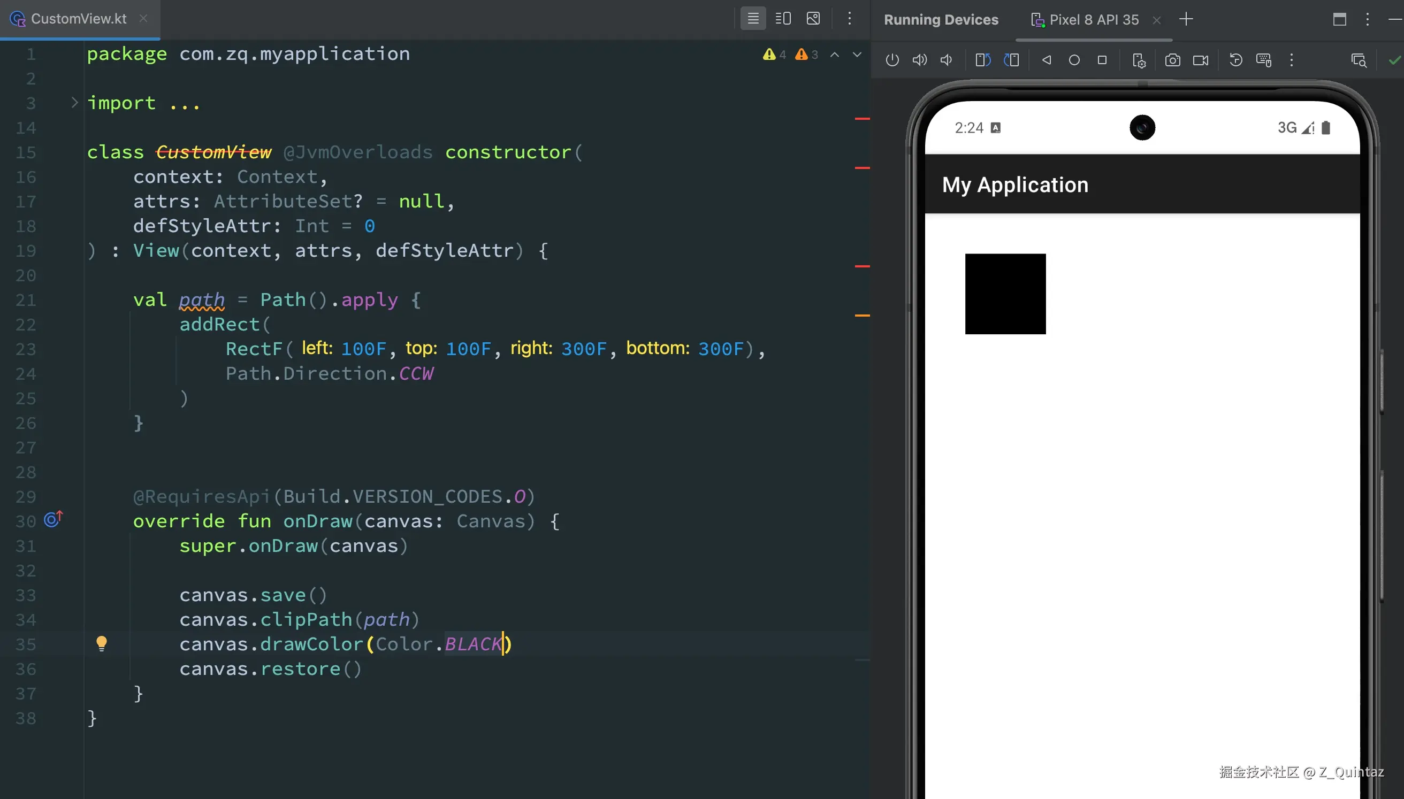Open the emulator toolbar's more options menu
Image resolution: width=1404 pixels, height=799 pixels.
coord(1292,60)
